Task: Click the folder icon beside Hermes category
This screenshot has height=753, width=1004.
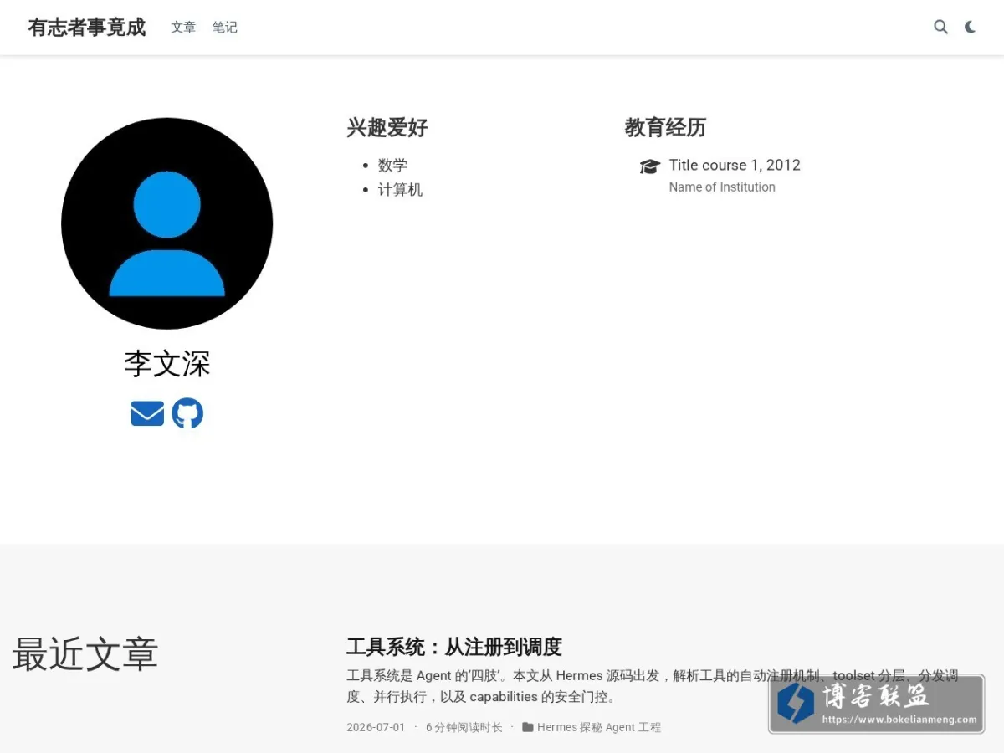Action: pos(528,727)
